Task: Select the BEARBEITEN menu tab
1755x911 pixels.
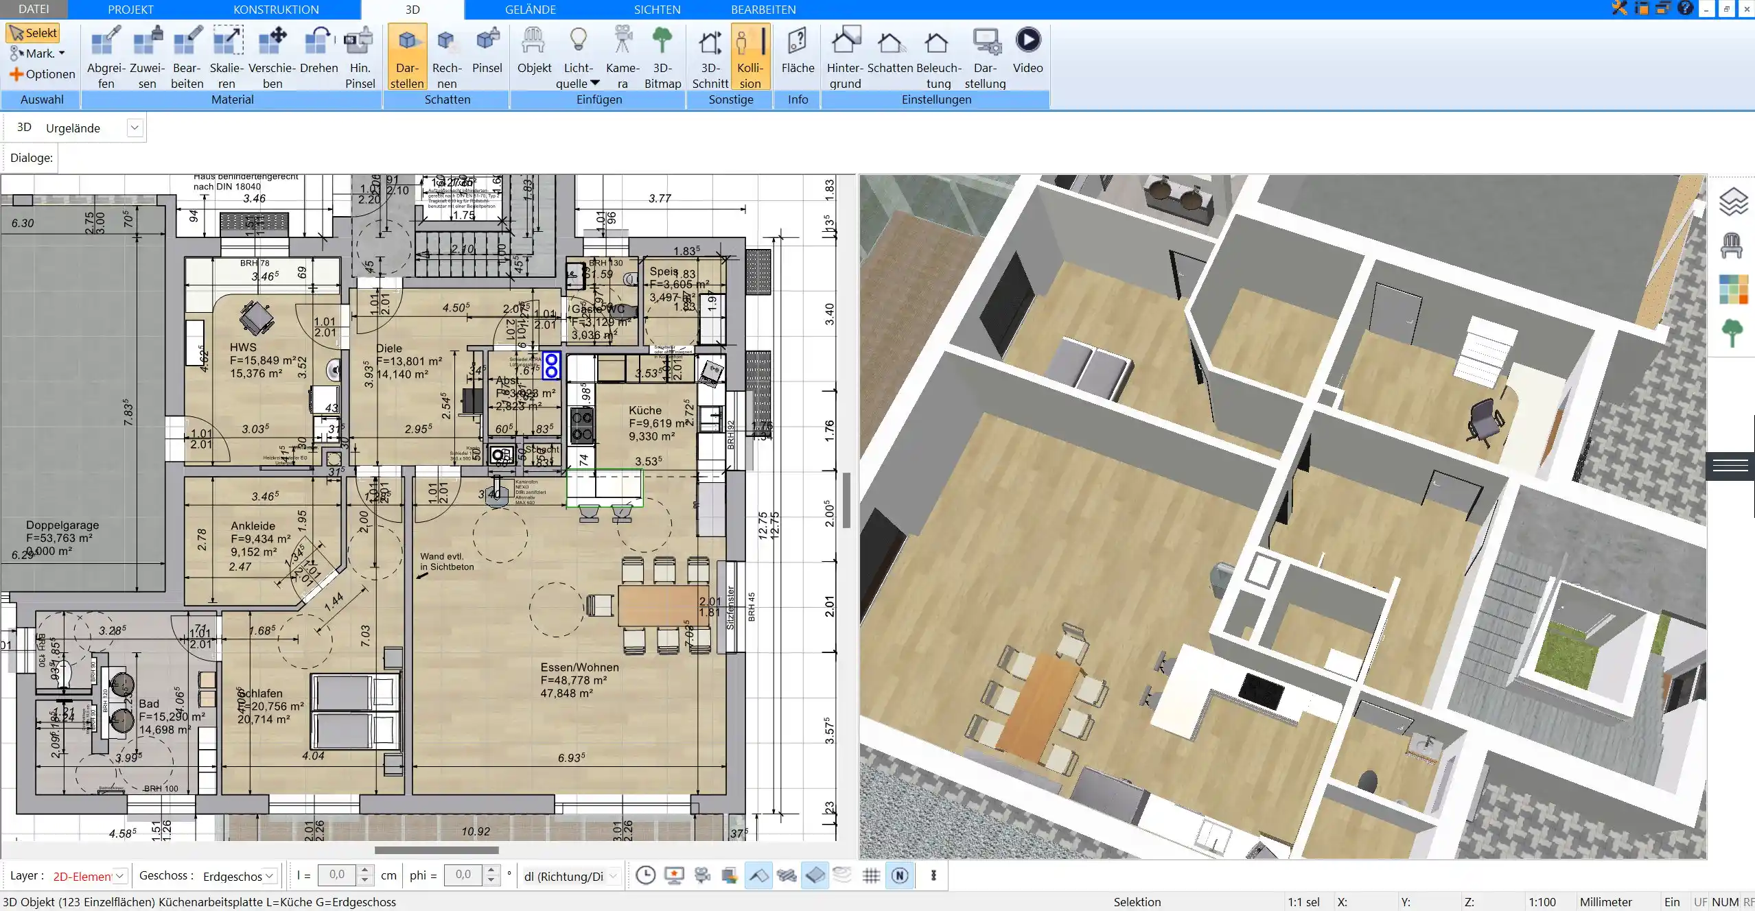Action: [x=763, y=10]
